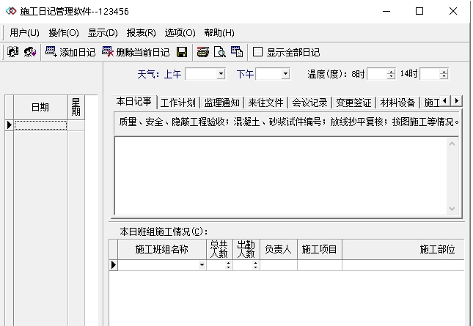Switch to the 材料设备 tab
The image size is (473, 326).
[x=397, y=103]
